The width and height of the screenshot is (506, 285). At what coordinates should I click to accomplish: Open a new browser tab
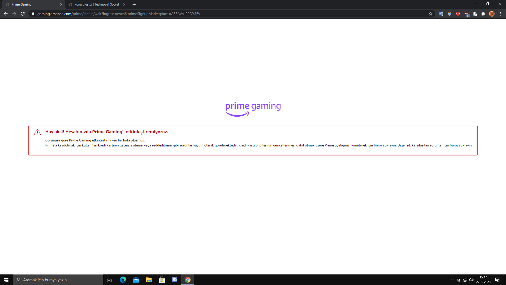[x=134, y=4]
